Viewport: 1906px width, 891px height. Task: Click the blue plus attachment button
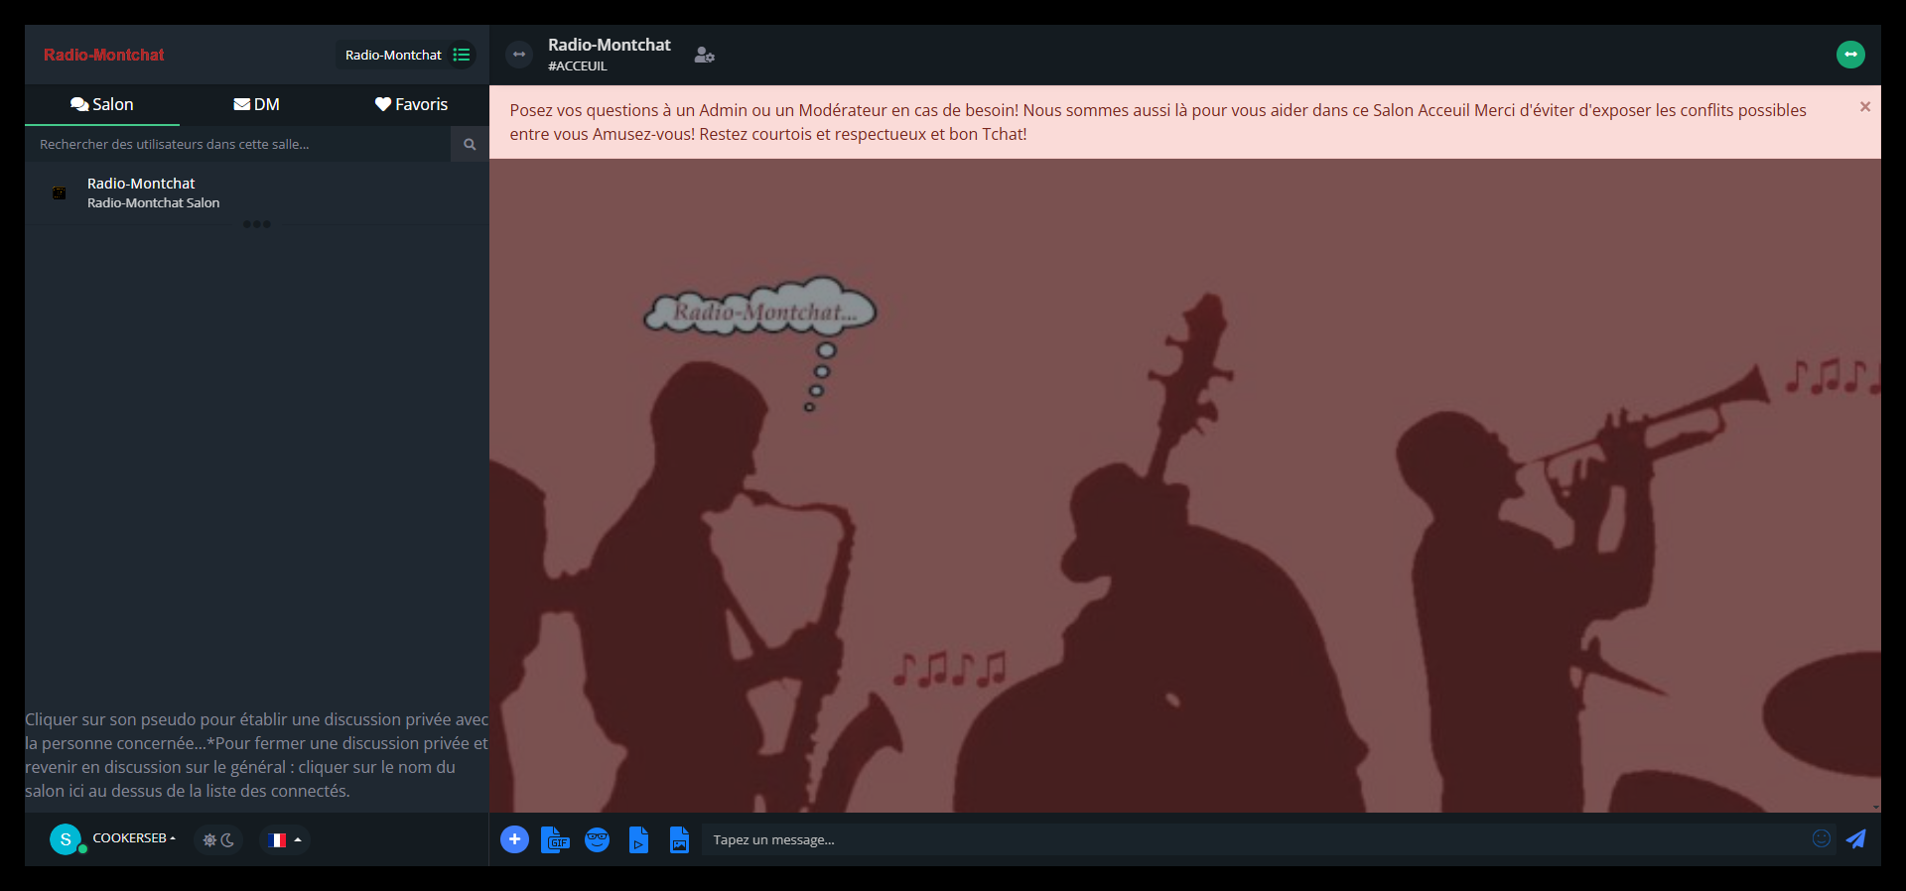click(514, 839)
